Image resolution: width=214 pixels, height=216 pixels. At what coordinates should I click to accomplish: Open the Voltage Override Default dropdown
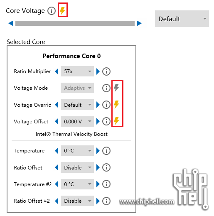pyautogui.click(x=77, y=105)
